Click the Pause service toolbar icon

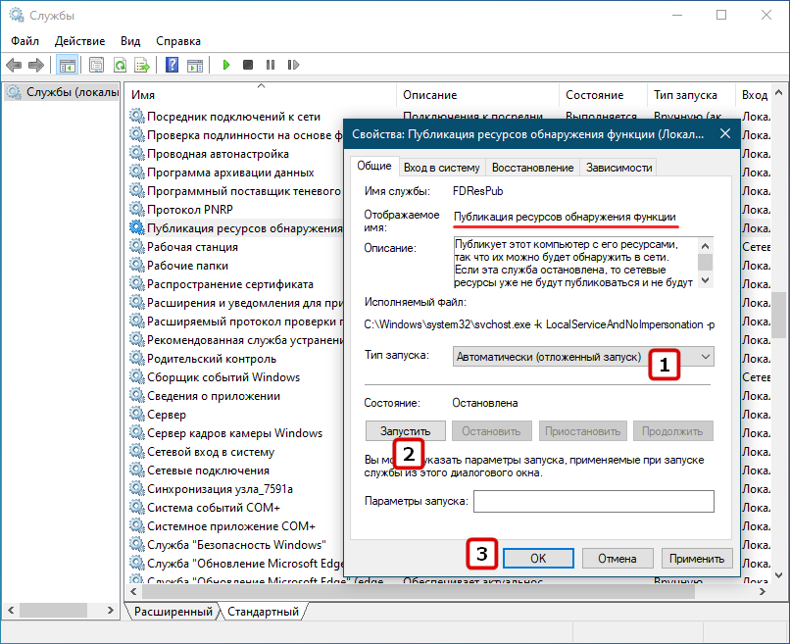pyautogui.click(x=271, y=65)
